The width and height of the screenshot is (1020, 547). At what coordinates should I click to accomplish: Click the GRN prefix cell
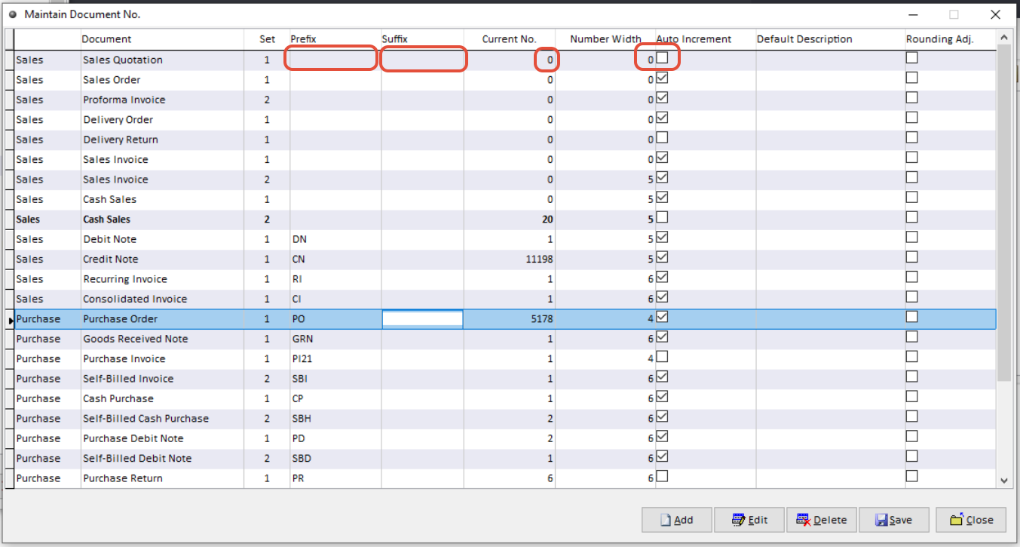click(335, 339)
